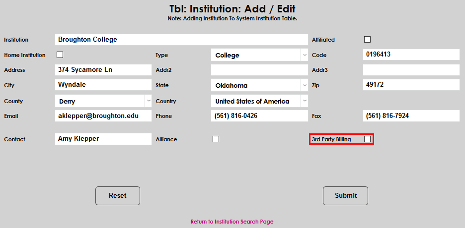
Task: Click the Institution name field
Action: point(181,40)
